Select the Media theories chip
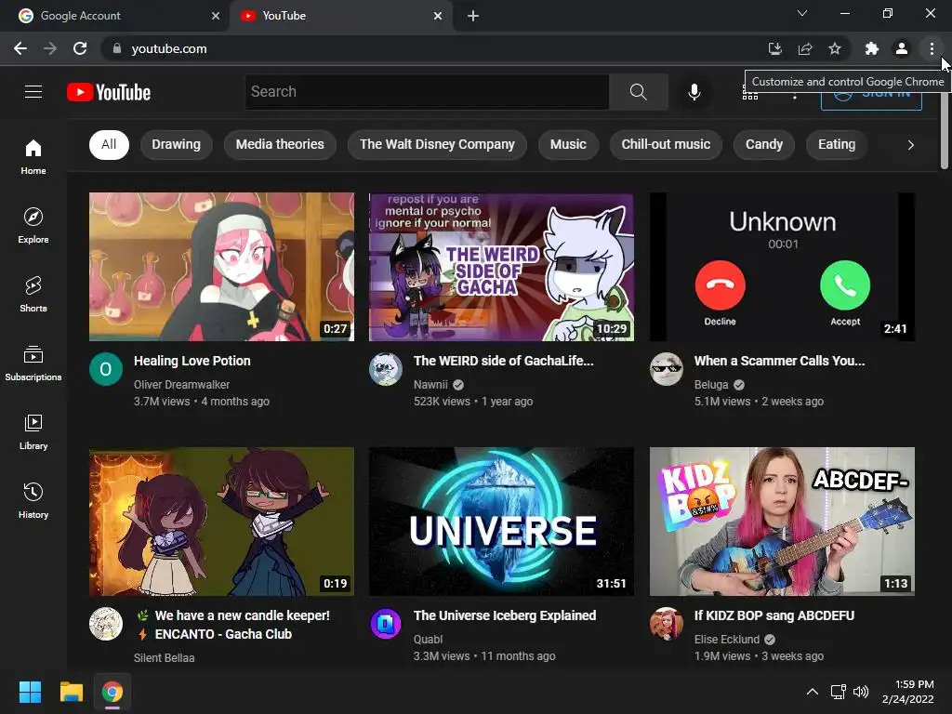This screenshot has height=714, width=952. (280, 144)
